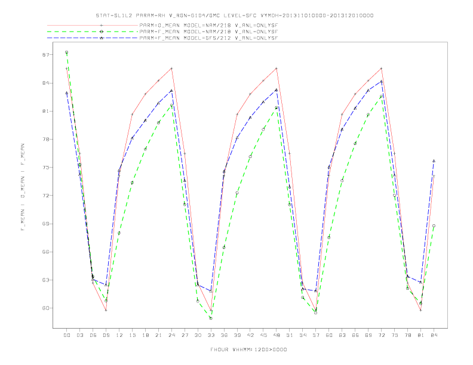Image resolution: width=473 pixels, height=365 pixels.
Task: Click y-axis tick value 78
Action: [x=45, y=139]
